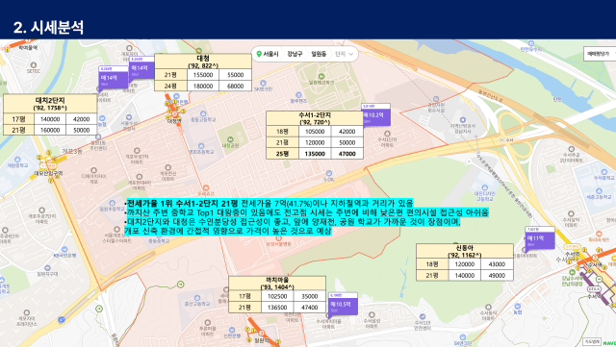Screen dimensions: 616x347
Task: Click the 매10.2억 price marker
Action: (x=375, y=114)
